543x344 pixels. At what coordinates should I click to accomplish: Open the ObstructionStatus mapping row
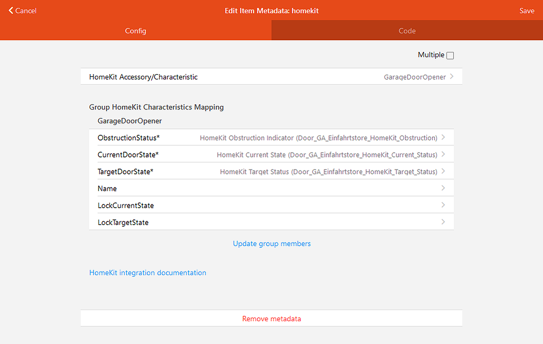272,138
